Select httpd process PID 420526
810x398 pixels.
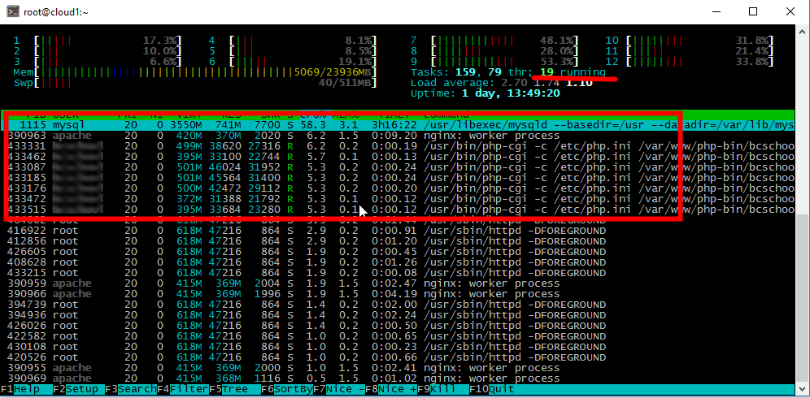398,357
